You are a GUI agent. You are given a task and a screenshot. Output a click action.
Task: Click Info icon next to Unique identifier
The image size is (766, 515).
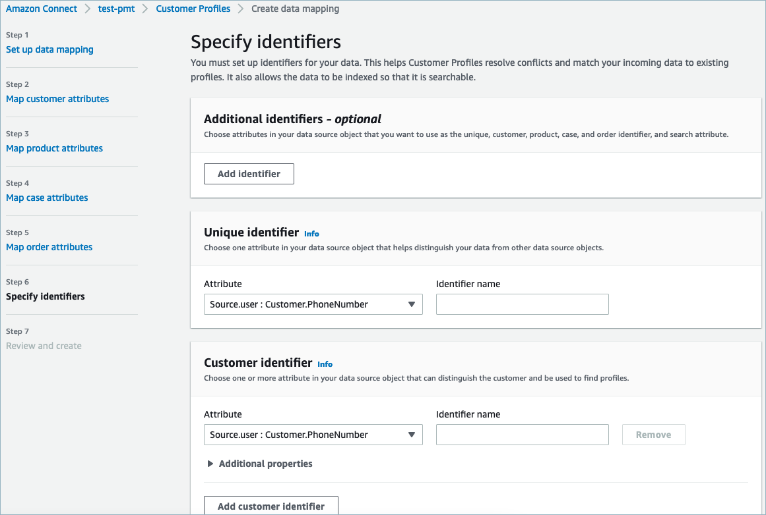(311, 234)
